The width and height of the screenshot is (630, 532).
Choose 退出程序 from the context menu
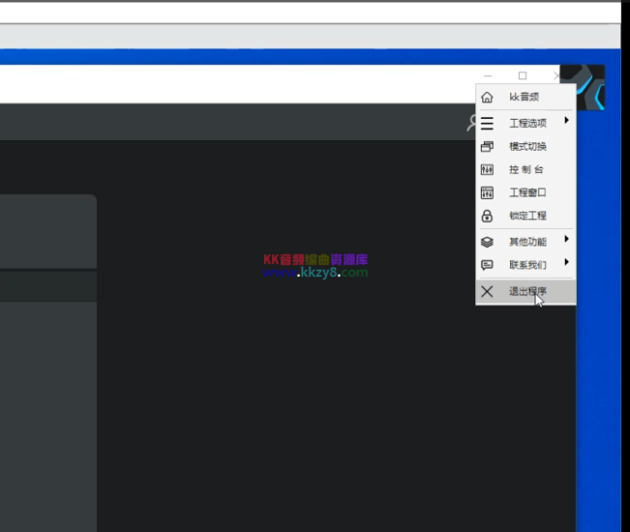pyautogui.click(x=527, y=291)
